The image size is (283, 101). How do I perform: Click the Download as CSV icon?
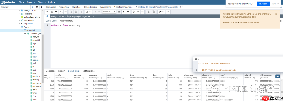click(x=168, y=12)
